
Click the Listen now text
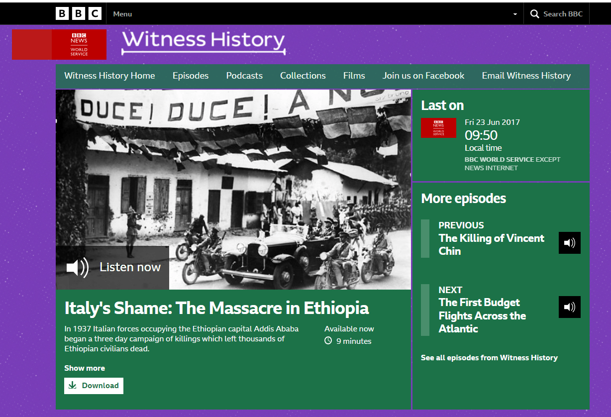tap(130, 267)
